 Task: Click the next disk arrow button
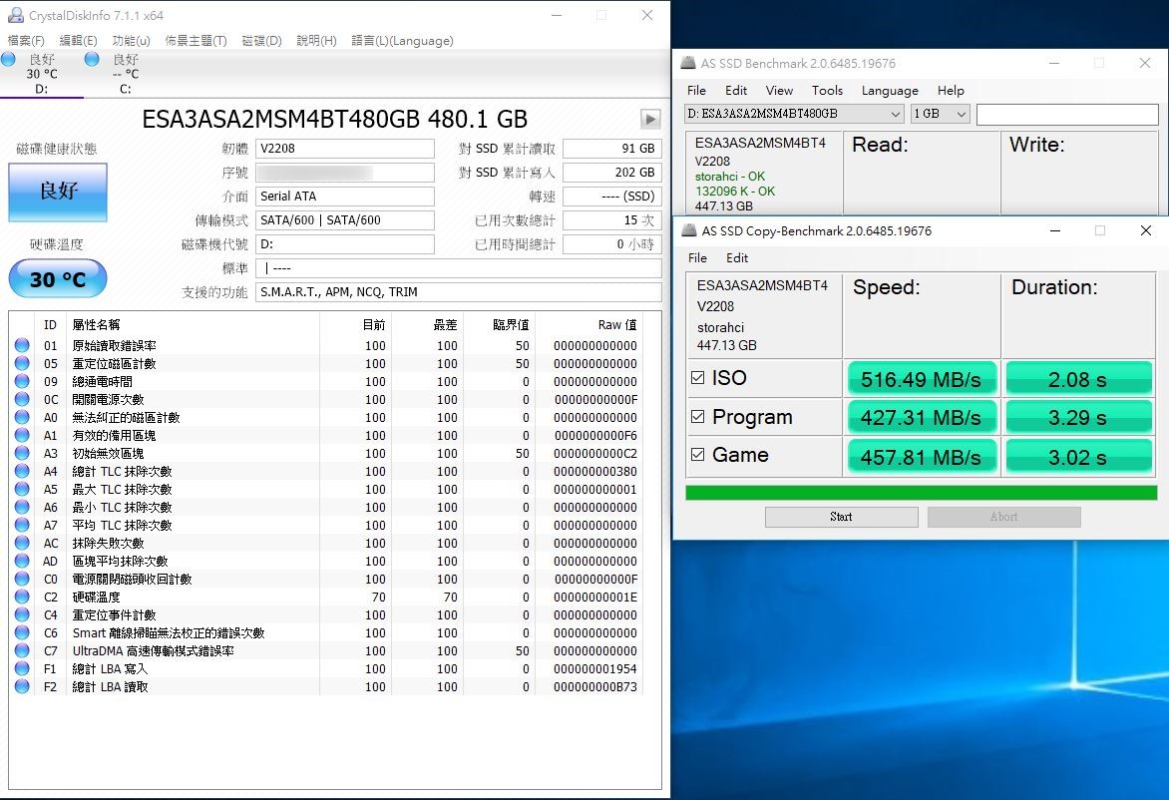pyautogui.click(x=650, y=119)
